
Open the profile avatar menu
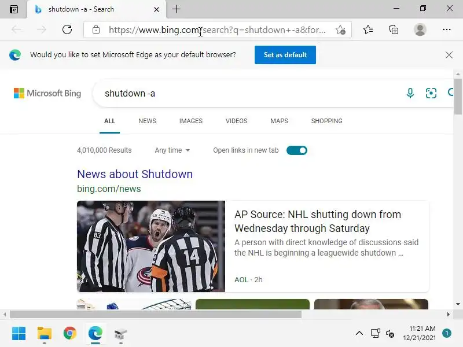pos(420,29)
